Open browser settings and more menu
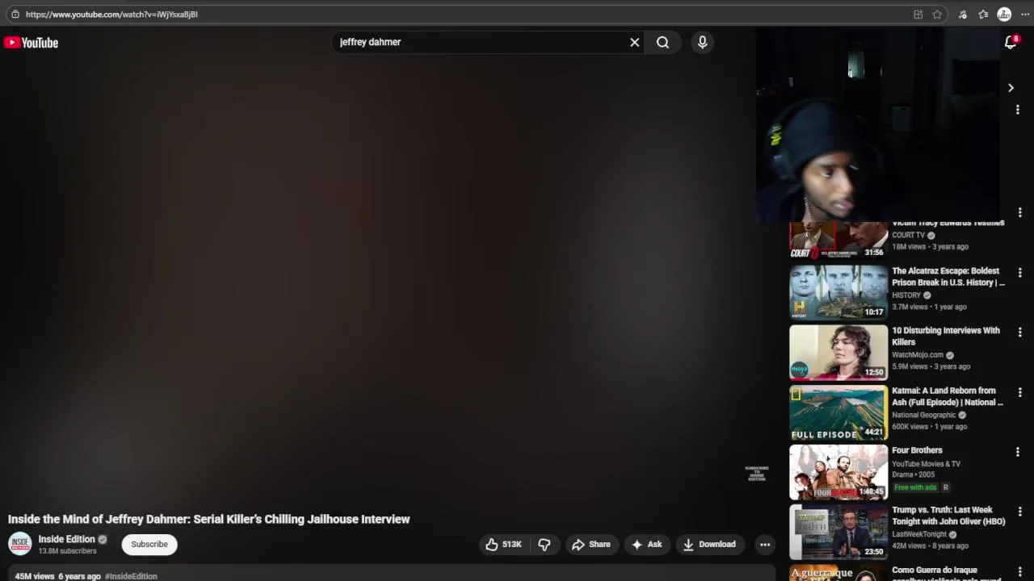 coord(1025,14)
